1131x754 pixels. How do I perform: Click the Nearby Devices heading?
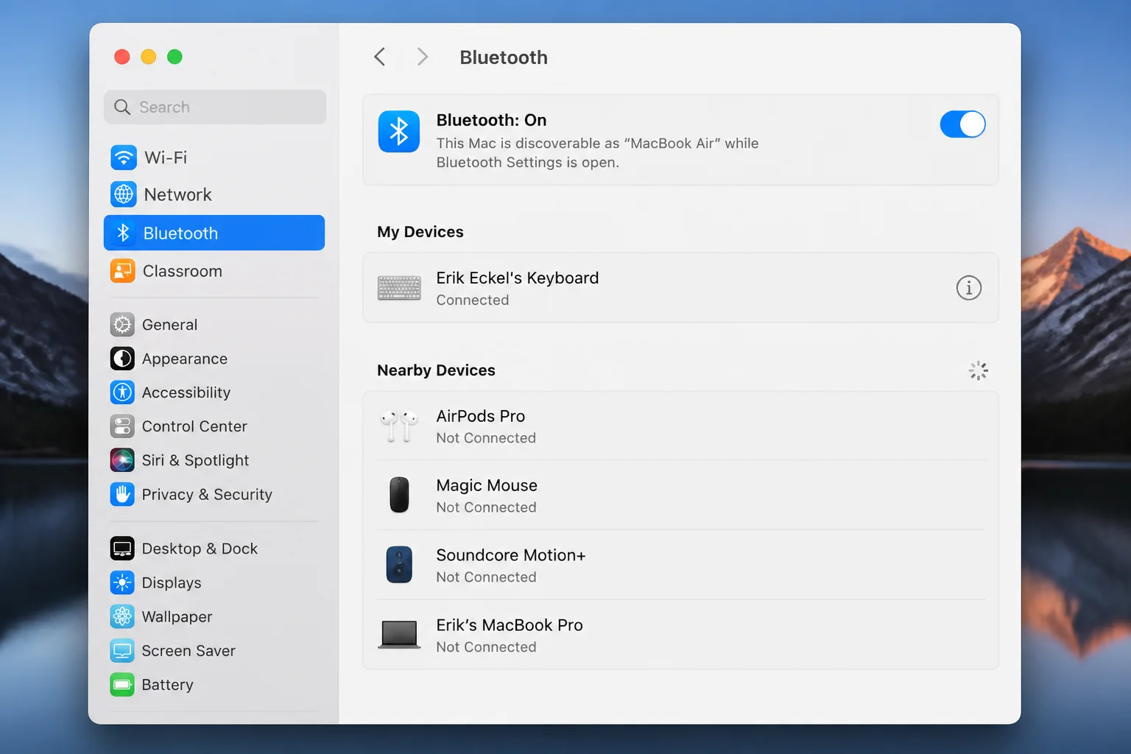[x=436, y=370]
